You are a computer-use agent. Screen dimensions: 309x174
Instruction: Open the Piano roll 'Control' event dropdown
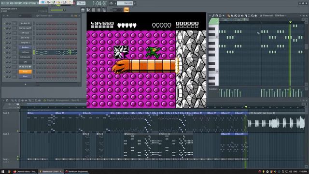213,89
